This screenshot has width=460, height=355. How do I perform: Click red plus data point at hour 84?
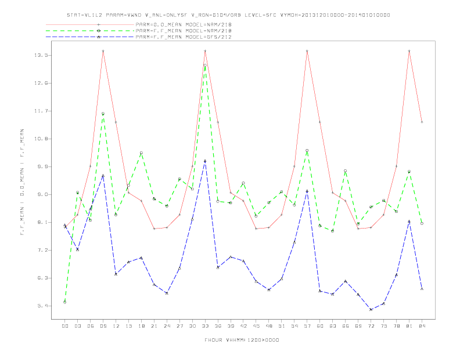(422, 122)
